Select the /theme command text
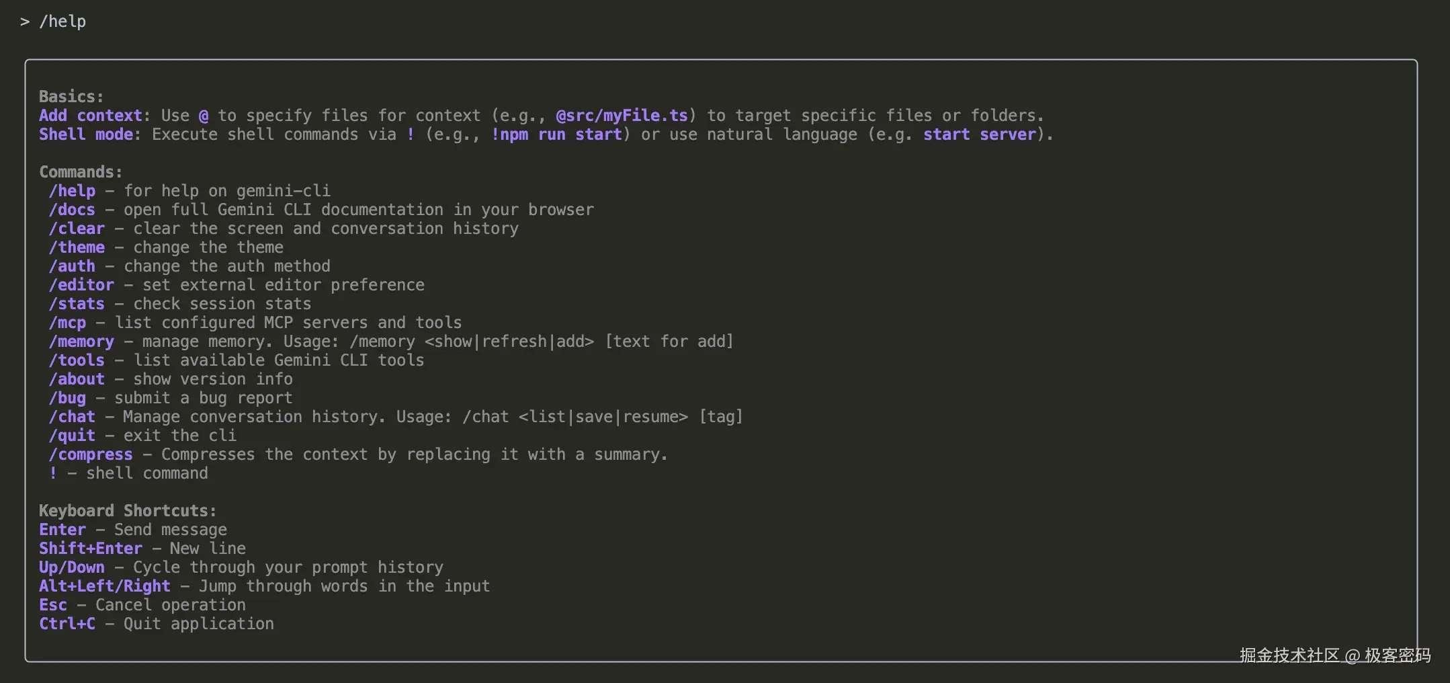This screenshot has width=1450, height=683. click(76, 247)
